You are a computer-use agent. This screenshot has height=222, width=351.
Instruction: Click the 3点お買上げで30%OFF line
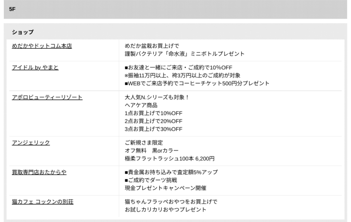(154, 128)
